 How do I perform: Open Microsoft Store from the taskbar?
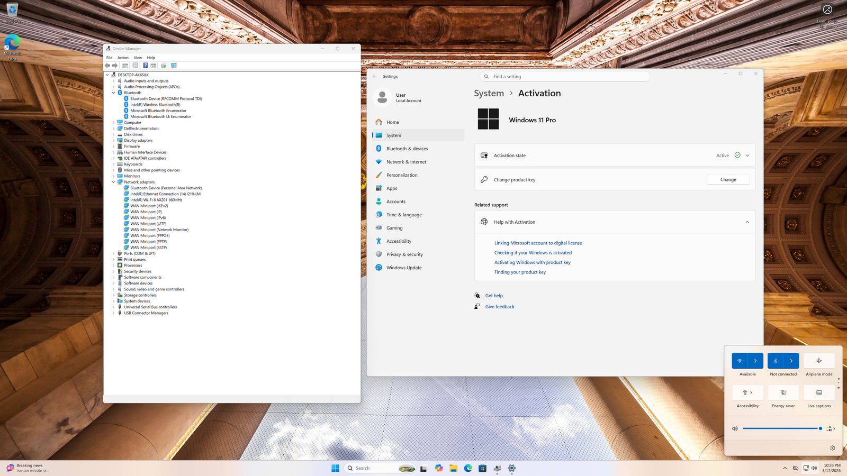[482, 468]
